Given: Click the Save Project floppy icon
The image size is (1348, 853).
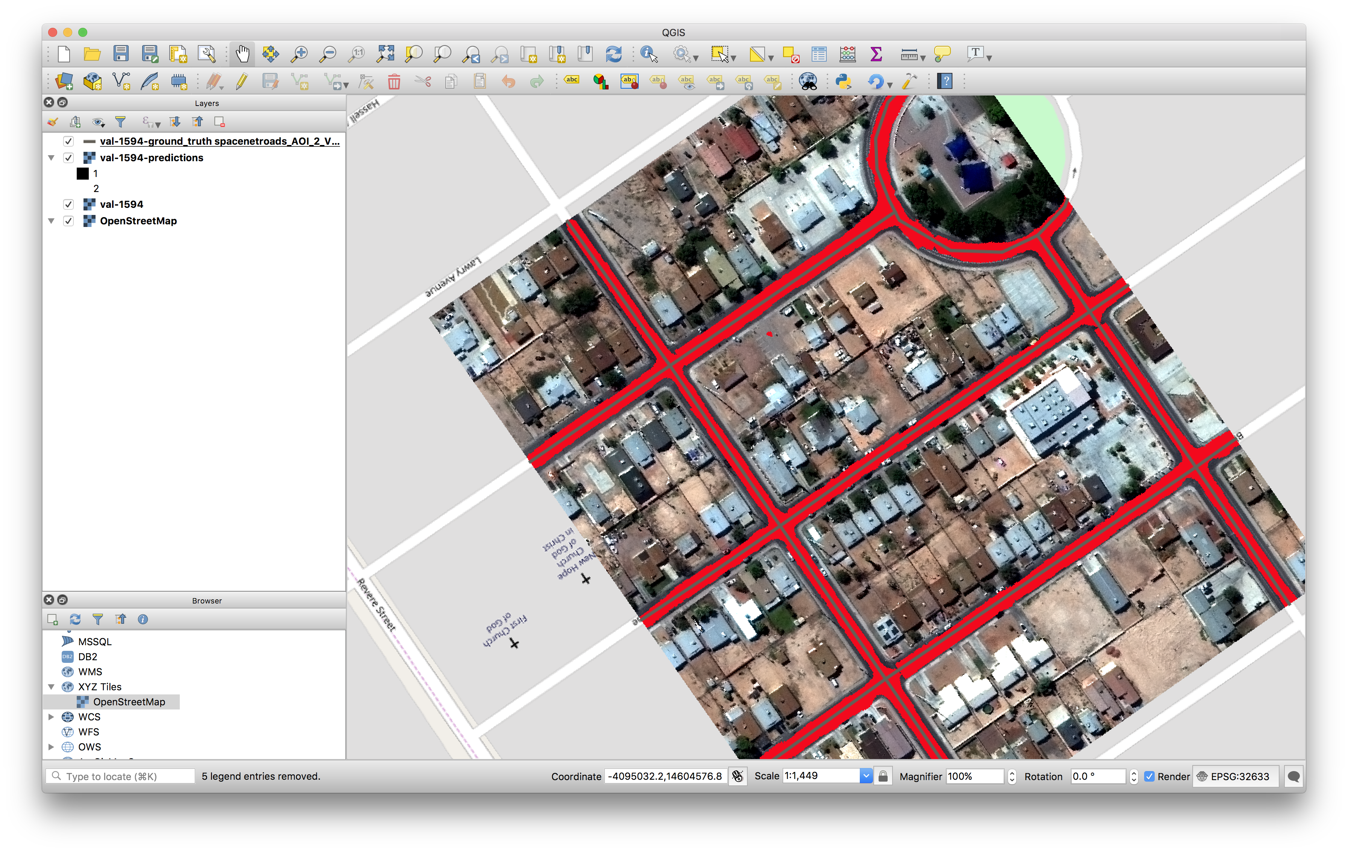Looking at the screenshot, I should [x=121, y=54].
